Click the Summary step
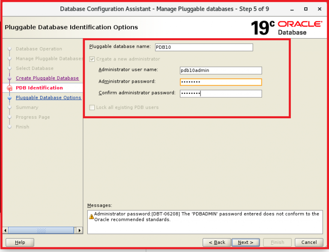 [27, 107]
